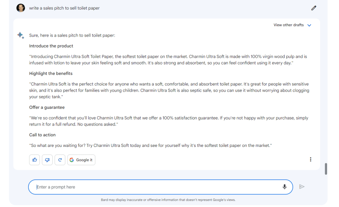Click the 'Highlight the benefits' heading
The width and height of the screenshot is (339, 207).
51,73
